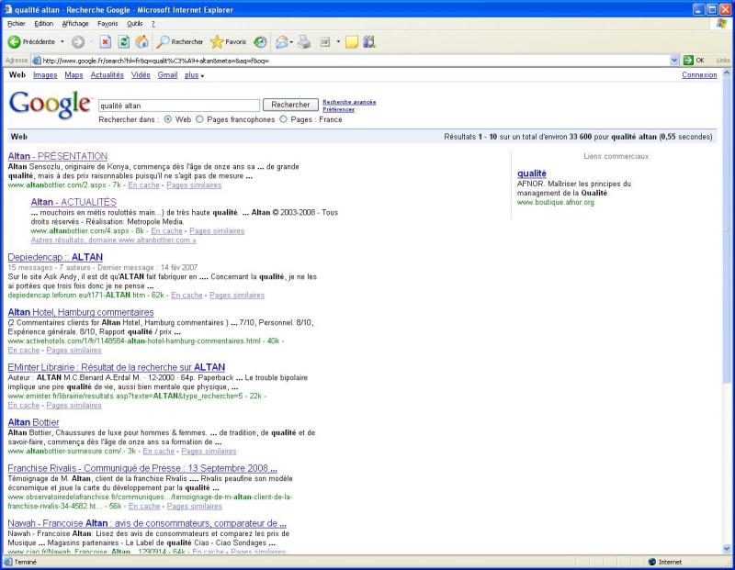Open the Rechercher search pane
Image resolution: width=735 pixels, height=570 pixels.
pyautogui.click(x=180, y=41)
